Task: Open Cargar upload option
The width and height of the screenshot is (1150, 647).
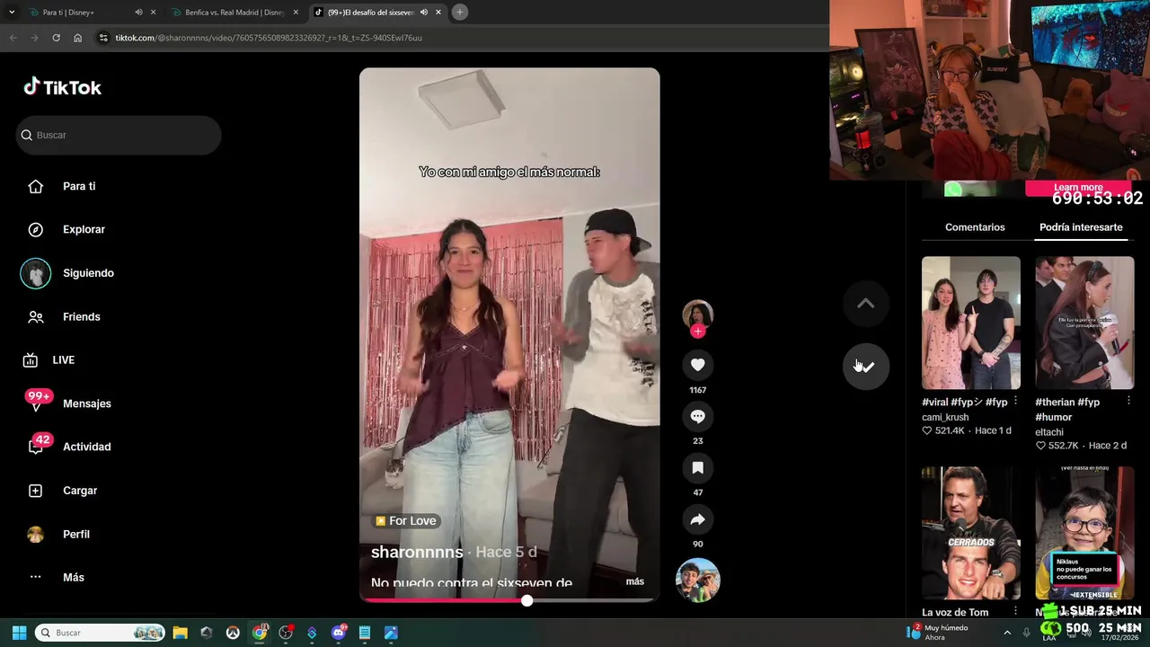Action: 79,491
